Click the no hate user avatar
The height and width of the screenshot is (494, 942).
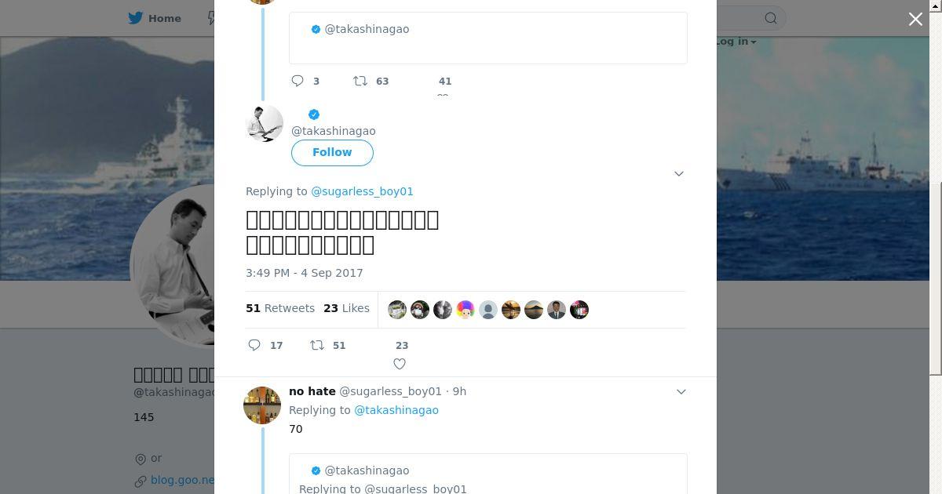pyautogui.click(x=262, y=405)
